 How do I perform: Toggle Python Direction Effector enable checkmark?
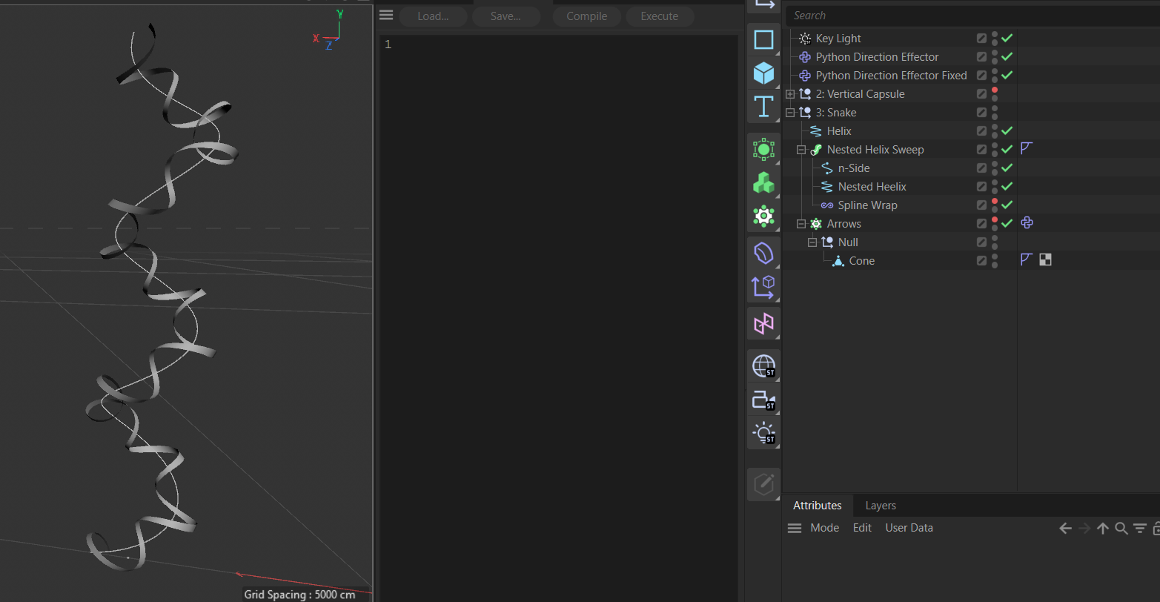pos(1007,56)
